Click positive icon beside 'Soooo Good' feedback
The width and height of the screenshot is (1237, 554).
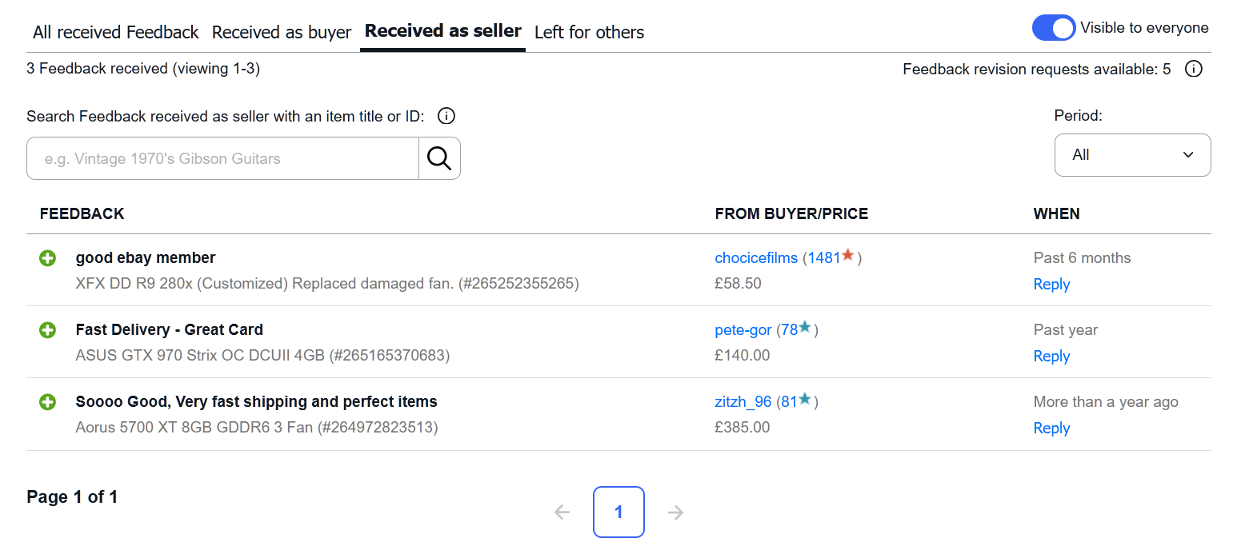tap(48, 402)
